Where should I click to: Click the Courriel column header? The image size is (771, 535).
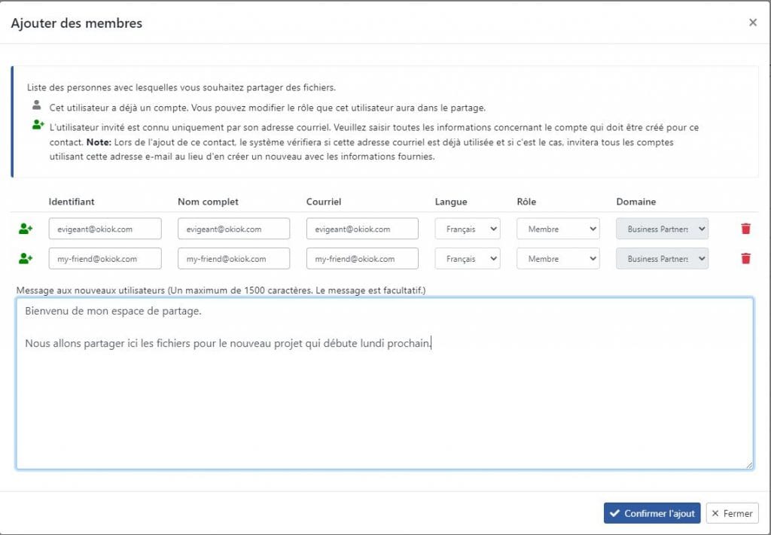click(324, 202)
